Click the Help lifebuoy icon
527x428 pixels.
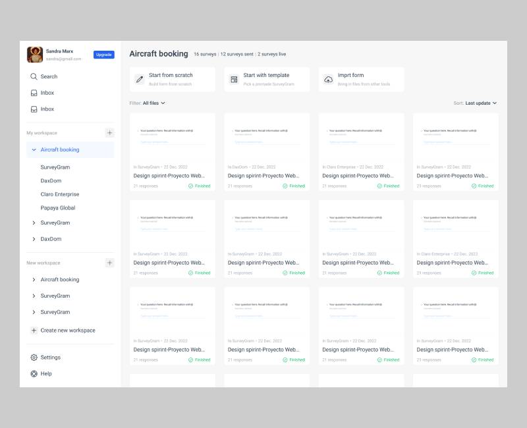pyautogui.click(x=34, y=373)
